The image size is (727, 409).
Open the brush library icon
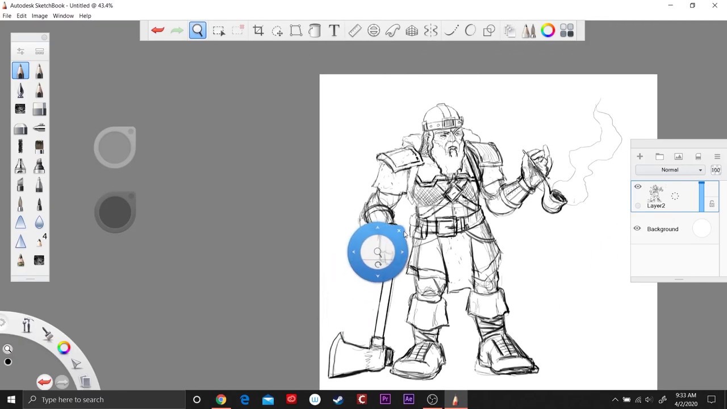click(x=39, y=51)
